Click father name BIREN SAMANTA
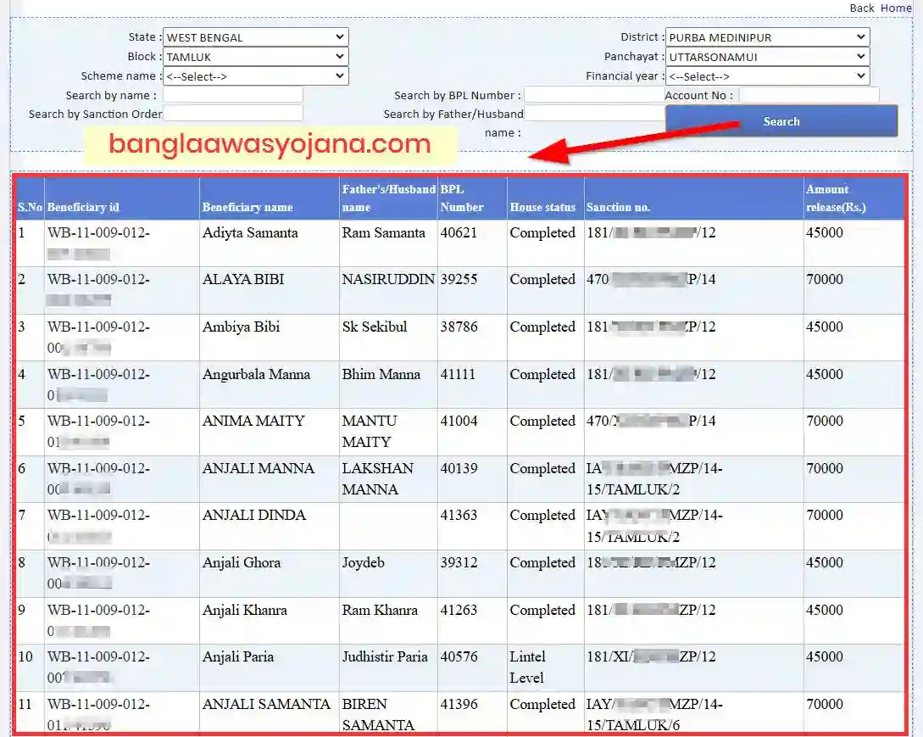 [x=378, y=715]
